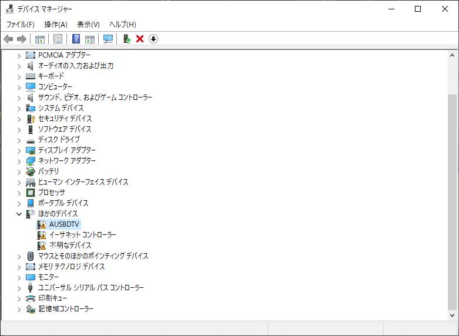Toggle the console tree pane icon
This screenshot has width=459, height=336.
pyautogui.click(x=40, y=39)
